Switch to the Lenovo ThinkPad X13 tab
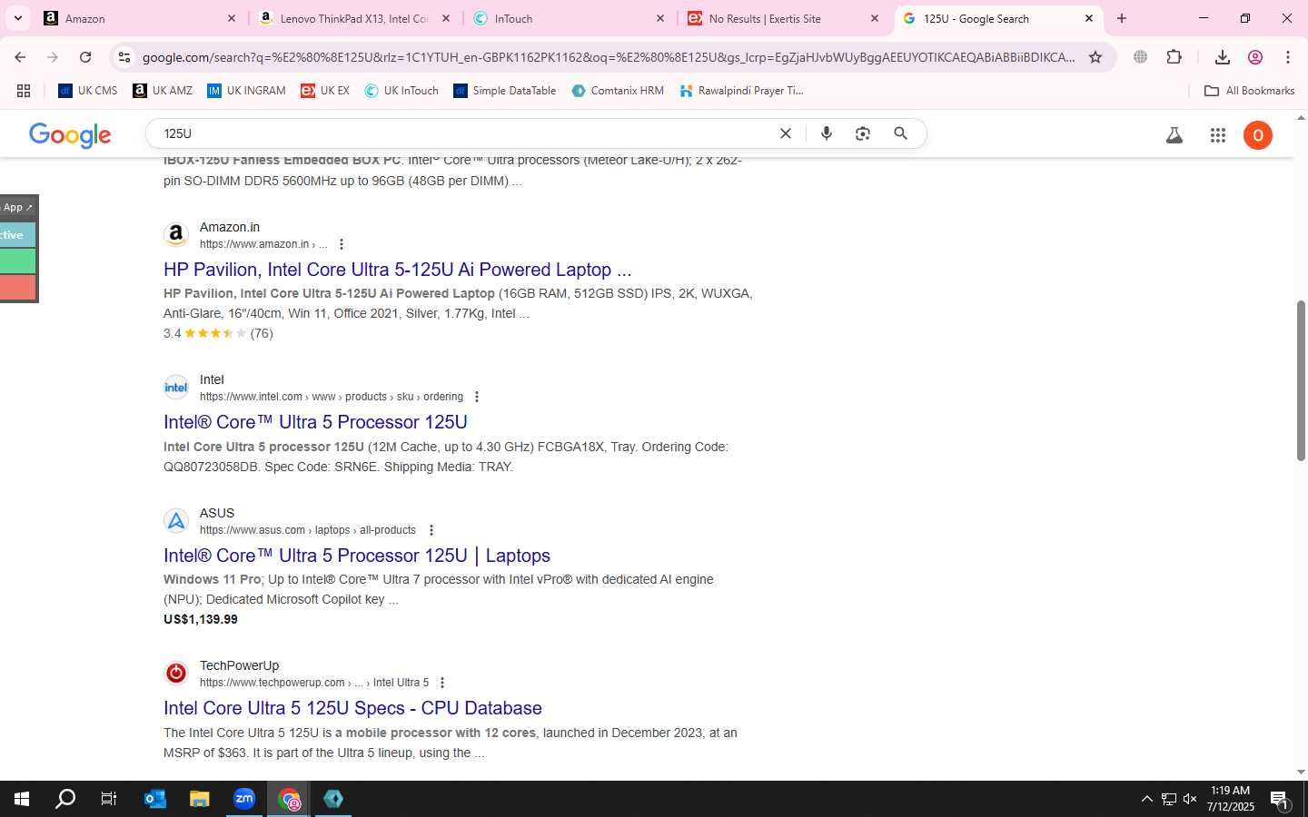The image size is (1308, 817). click(354, 18)
